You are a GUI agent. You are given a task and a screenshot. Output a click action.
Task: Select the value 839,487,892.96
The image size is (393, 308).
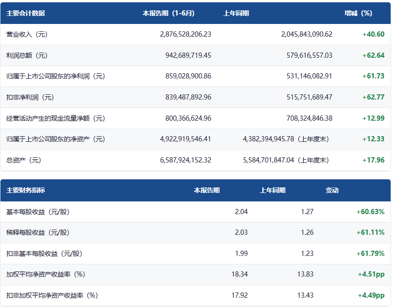coord(188,97)
